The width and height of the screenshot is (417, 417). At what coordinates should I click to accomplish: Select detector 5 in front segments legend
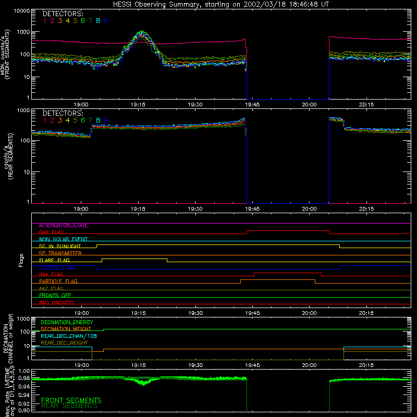[75, 21]
